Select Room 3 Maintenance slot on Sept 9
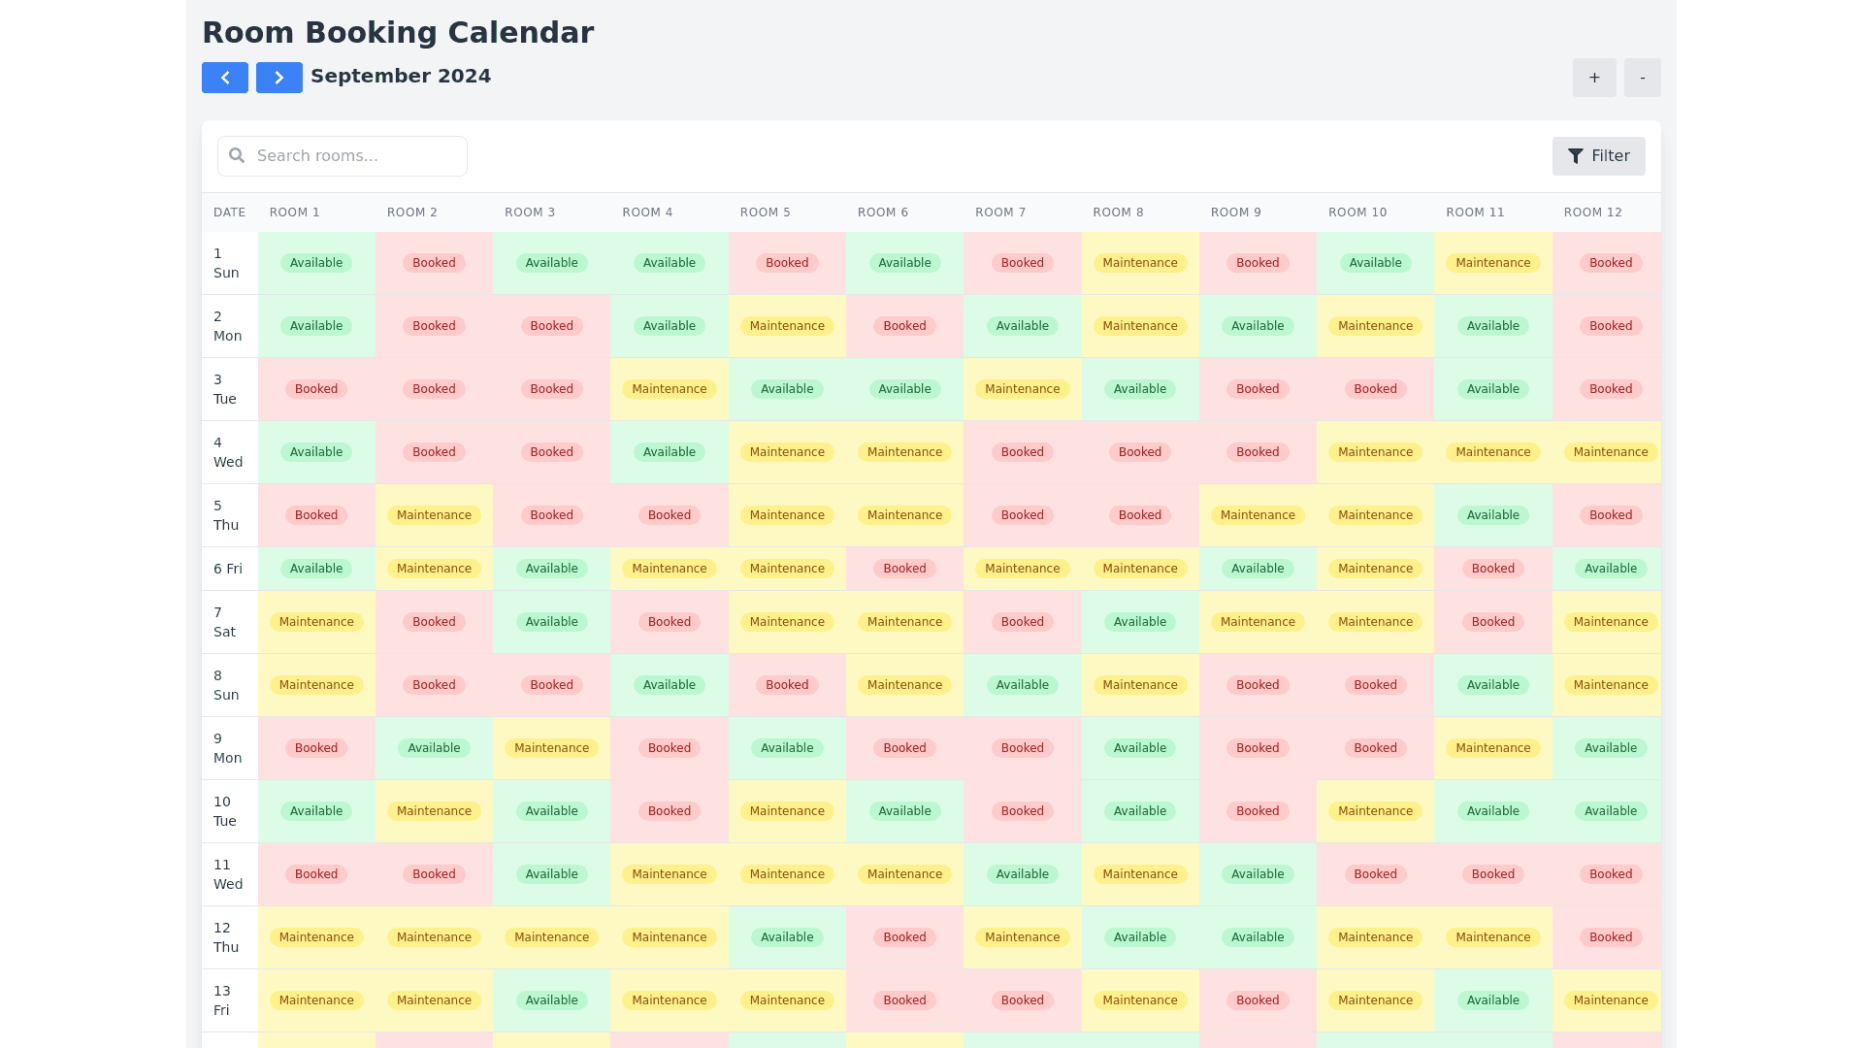 [x=551, y=748]
